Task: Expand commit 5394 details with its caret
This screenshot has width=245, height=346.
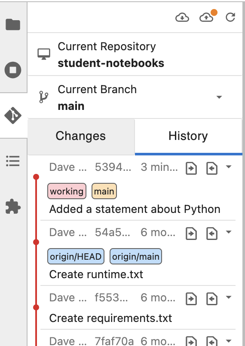Action: click(229, 167)
